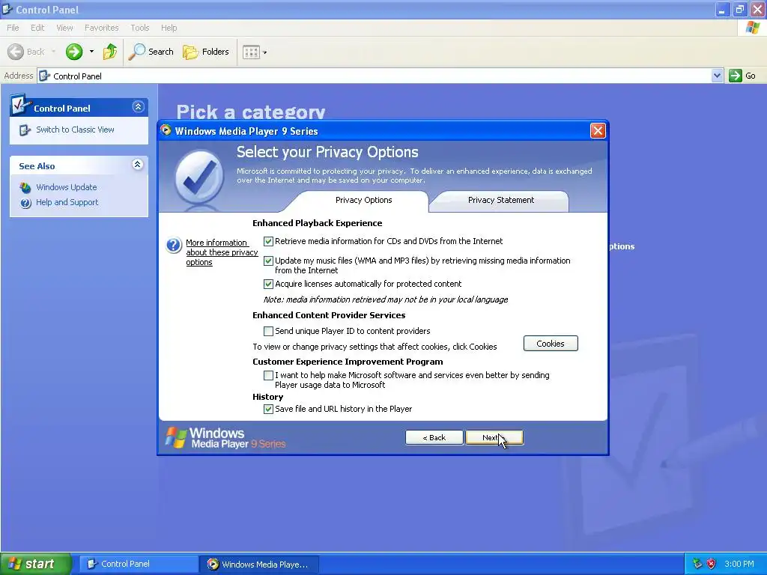The height and width of the screenshot is (575, 767).
Task: Select Control Panel taskbar button
Action: click(139, 564)
